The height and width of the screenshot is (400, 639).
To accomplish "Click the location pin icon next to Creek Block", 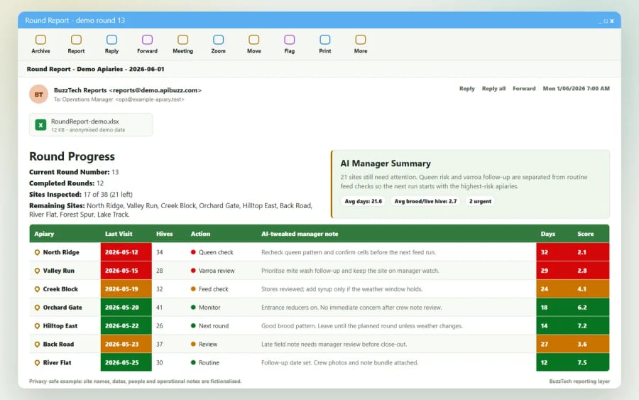I will pos(37,289).
